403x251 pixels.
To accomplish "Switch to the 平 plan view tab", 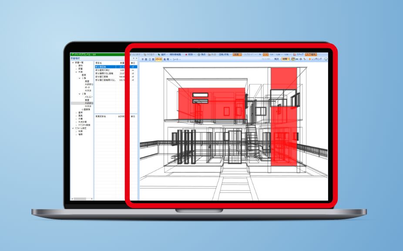I will pyautogui.click(x=142, y=59).
